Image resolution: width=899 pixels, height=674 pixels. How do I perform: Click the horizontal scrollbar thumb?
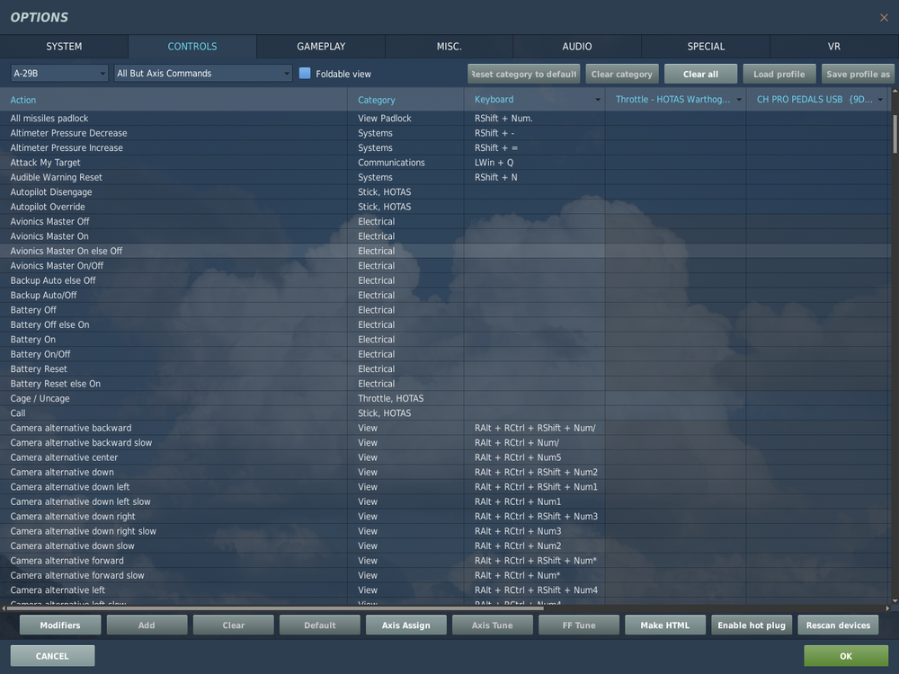click(275, 608)
